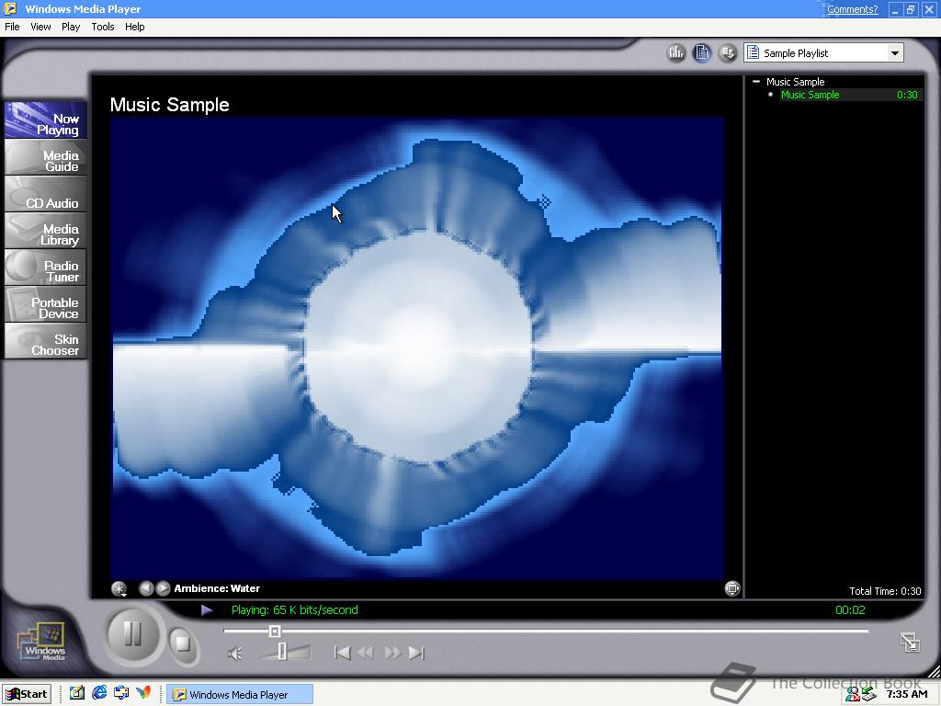The width and height of the screenshot is (941, 706).
Task: Open Portable Device section
Action: [x=46, y=305]
